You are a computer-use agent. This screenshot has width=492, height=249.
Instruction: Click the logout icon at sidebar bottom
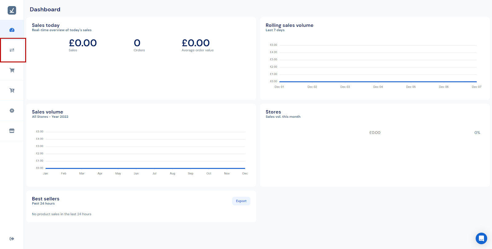coord(12,239)
